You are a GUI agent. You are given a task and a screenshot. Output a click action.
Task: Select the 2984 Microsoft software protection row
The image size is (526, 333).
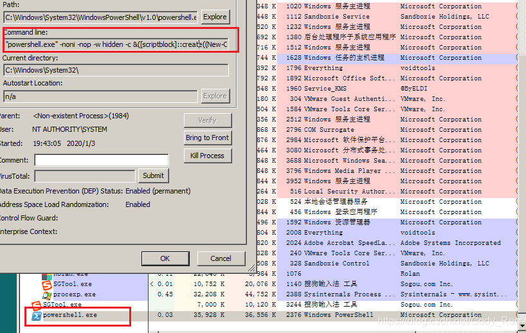pyautogui.click(x=387, y=140)
